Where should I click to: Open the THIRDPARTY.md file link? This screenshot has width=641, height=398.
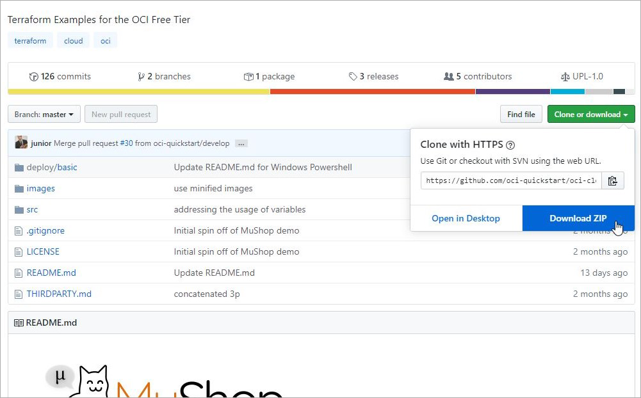click(59, 294)
